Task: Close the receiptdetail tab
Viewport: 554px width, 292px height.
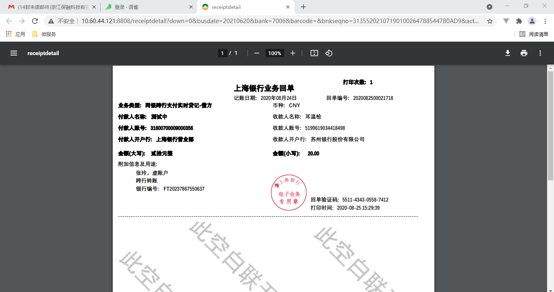Action: pyautogui.click(x=288, y=7)
